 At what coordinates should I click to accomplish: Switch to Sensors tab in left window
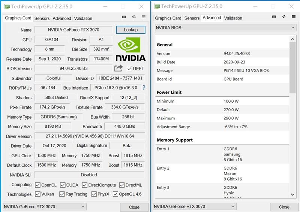pyautogui.click(x=42, y=18)
